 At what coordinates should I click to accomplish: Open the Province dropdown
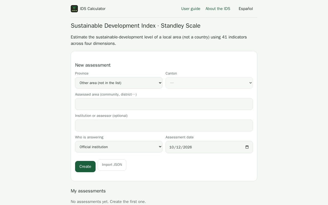click(119, 83)
